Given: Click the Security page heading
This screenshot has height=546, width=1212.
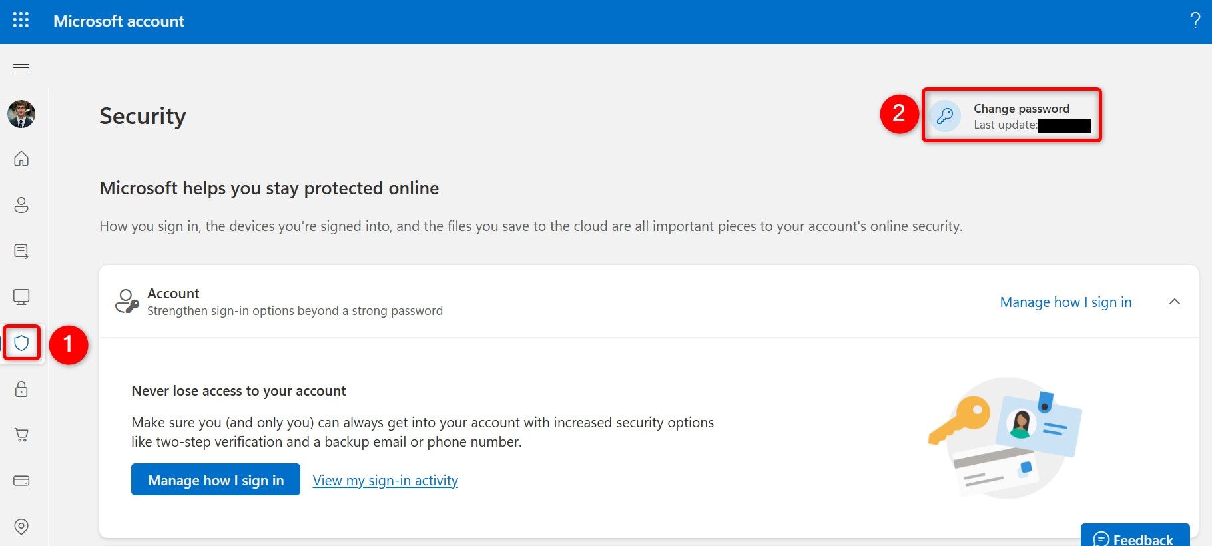Looking at the screenshot, I should pos(143,116).
